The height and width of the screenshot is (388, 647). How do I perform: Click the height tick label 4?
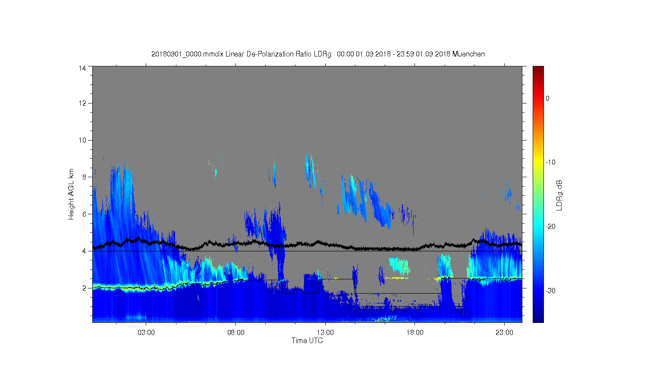pyautogui.click(x=84, y=251)
